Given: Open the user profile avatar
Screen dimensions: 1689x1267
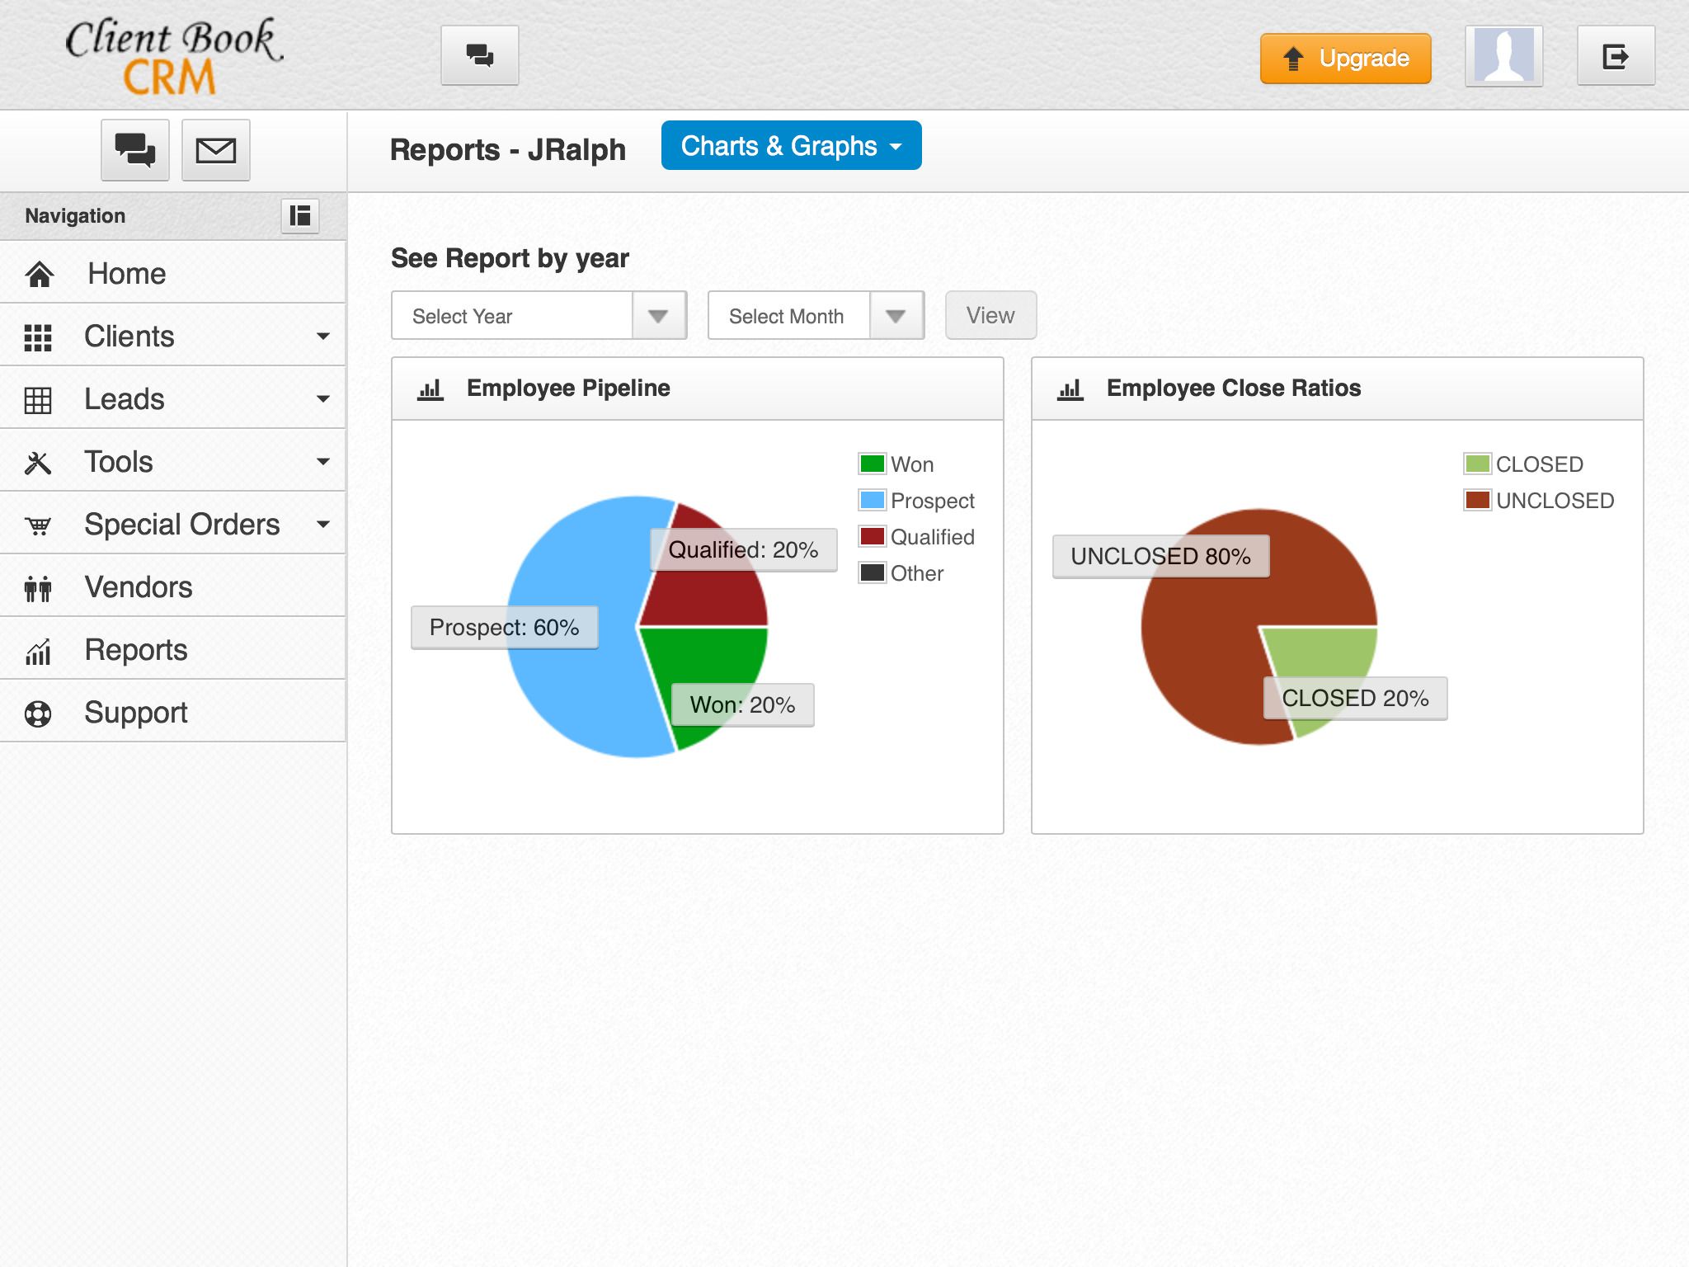Looking at the screenshot, I should pyautogui.click(x=1503, y=55).
